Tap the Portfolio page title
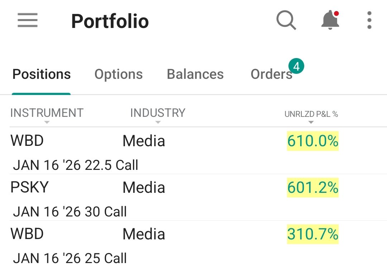 [x=110, y=21]
